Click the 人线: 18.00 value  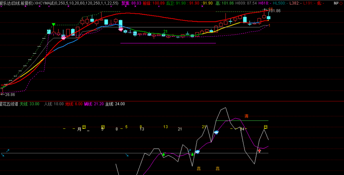(54, 104)
